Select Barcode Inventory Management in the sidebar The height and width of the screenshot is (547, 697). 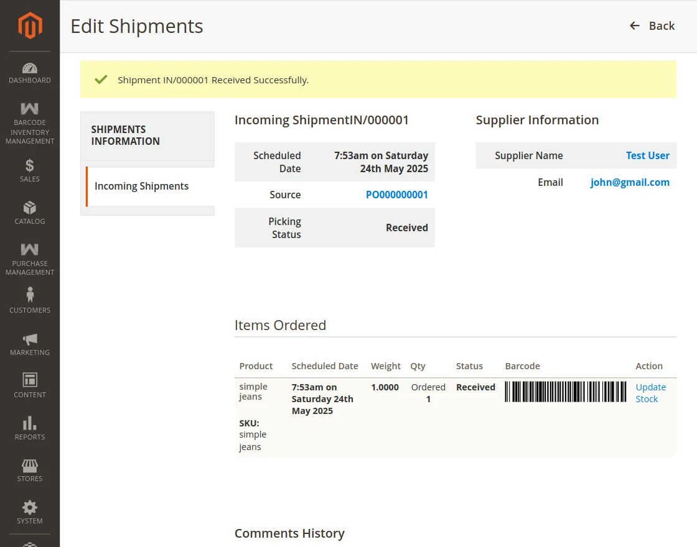pyautogui.click(x=29, y=122)
